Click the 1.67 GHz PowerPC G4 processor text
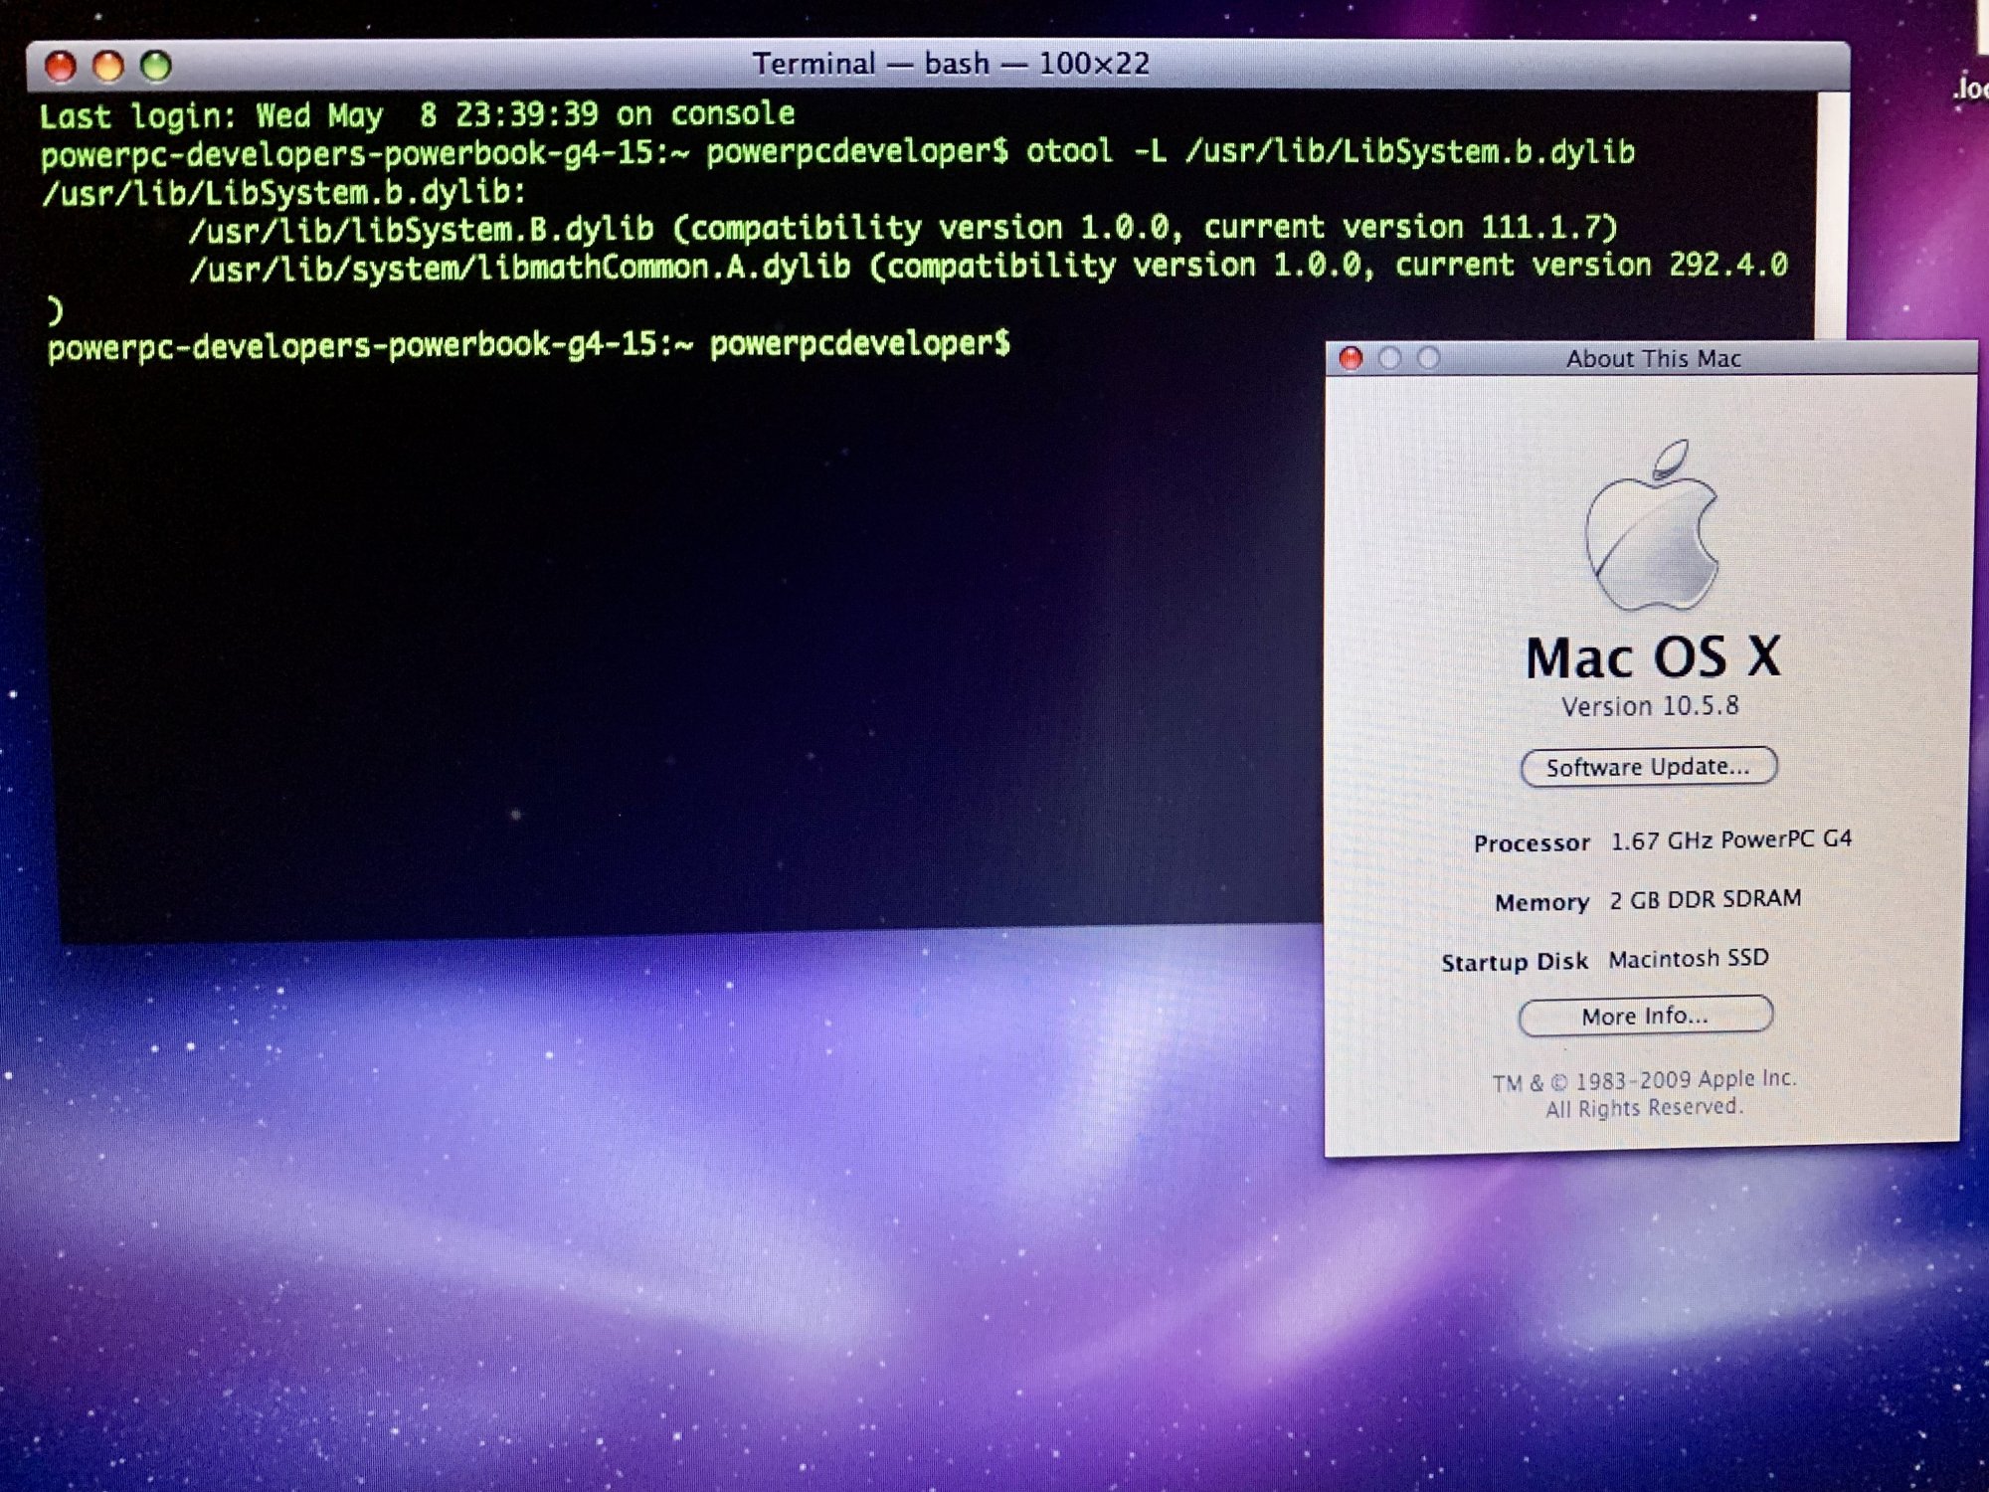Image resolution: width=1989 pixels, height=1492 pixels. [x=1730, y=839]
